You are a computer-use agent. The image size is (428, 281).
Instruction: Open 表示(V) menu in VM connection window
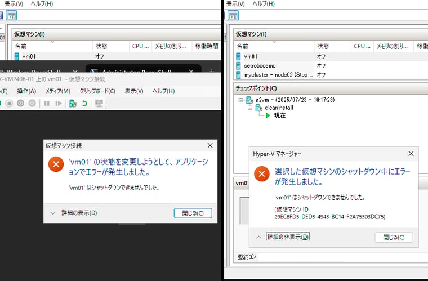click(x=134, y=91)
